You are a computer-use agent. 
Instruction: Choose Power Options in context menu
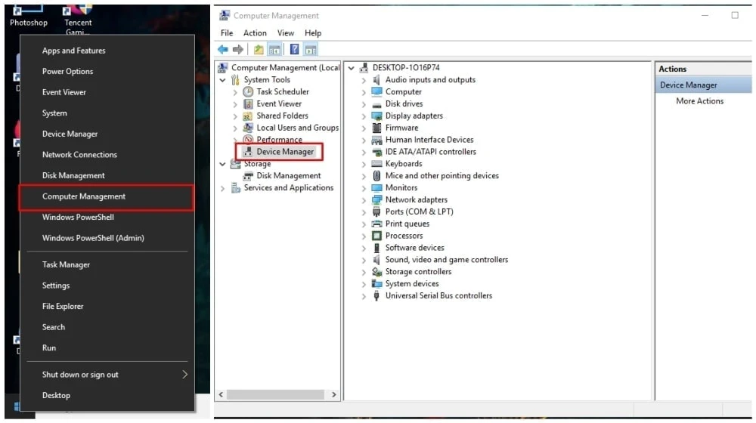[x=107, y=71]
